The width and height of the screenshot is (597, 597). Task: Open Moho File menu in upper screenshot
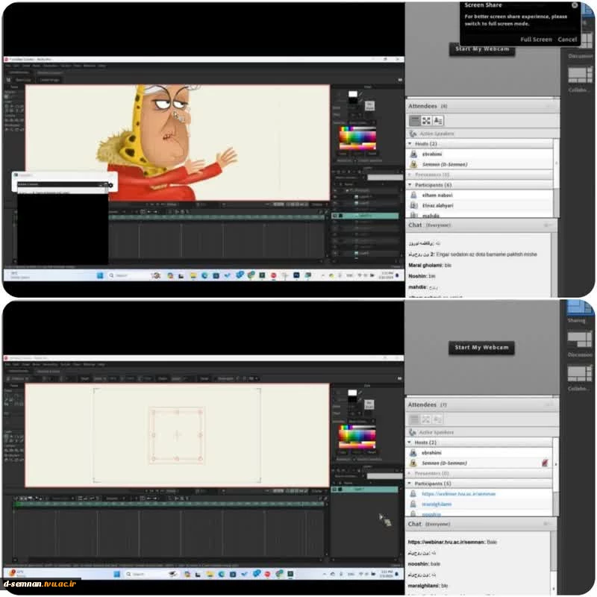click(x=7, y=66)
